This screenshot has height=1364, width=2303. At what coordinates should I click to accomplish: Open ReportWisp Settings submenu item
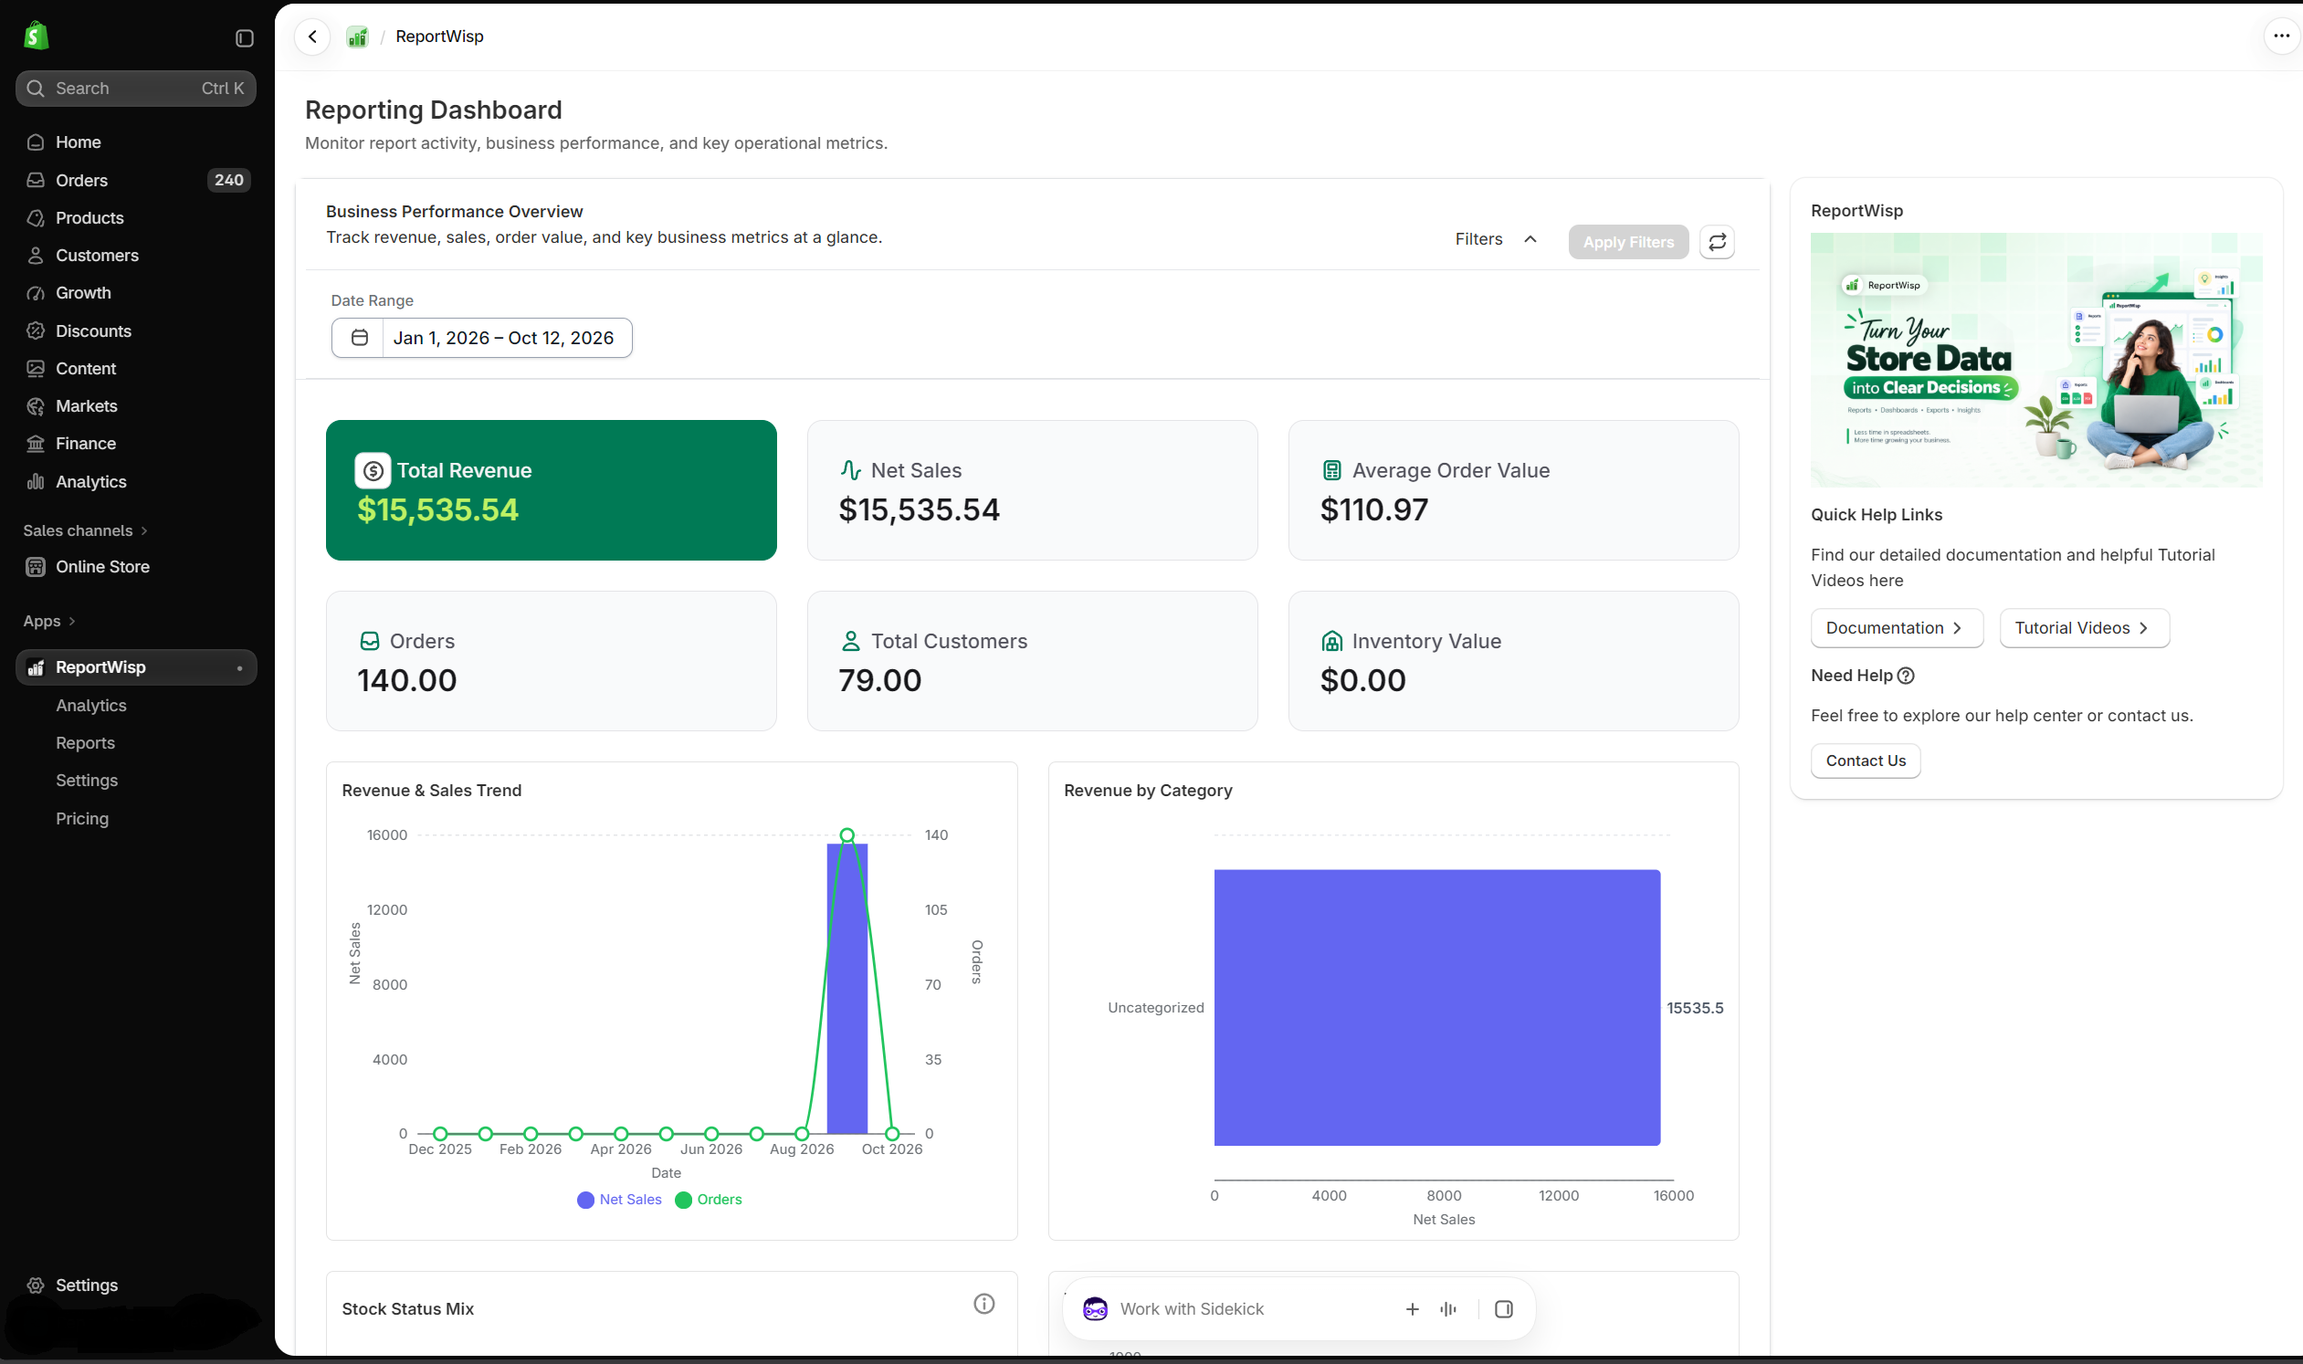tap(87, 781)
